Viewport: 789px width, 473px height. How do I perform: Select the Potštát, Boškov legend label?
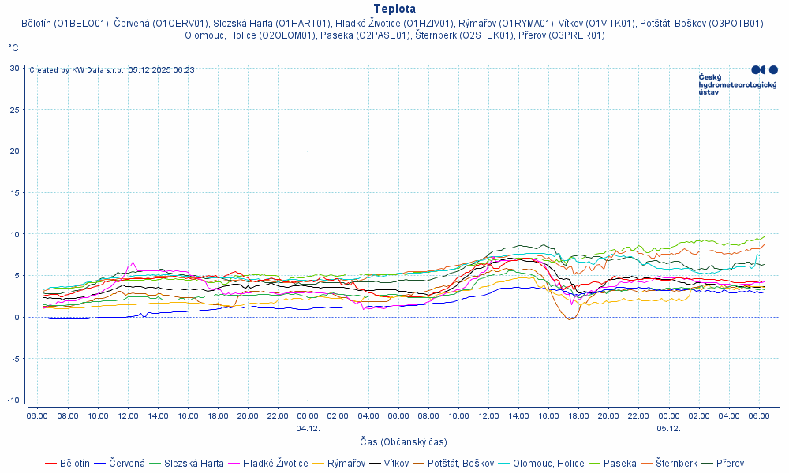[x=460, y=464]
